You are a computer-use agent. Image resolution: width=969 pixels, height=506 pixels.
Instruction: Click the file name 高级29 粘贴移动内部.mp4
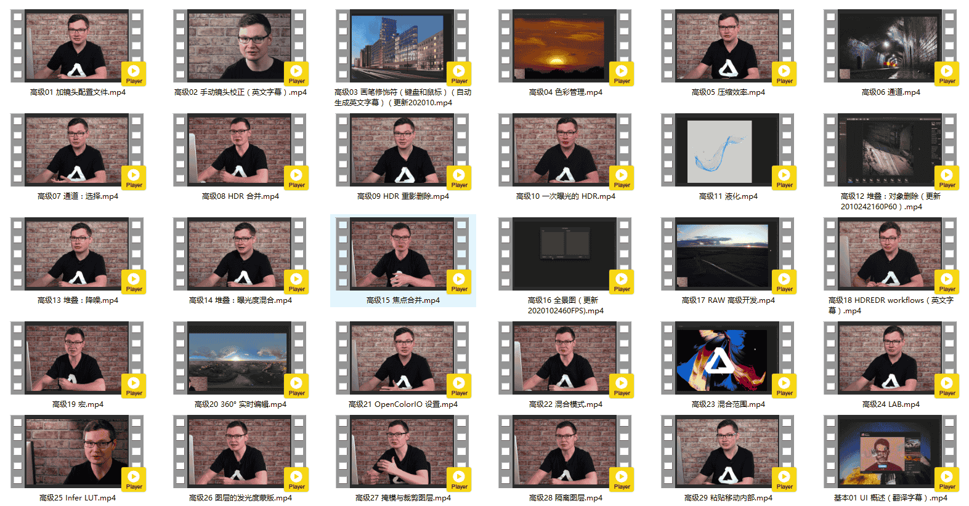(x=728, y=498)
